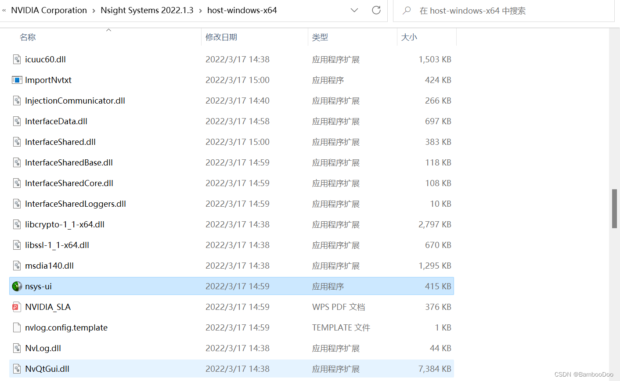Select the InterfaceSharedBase.dll file icon
This screenshot has height=381, width=620.
point(17,162)
